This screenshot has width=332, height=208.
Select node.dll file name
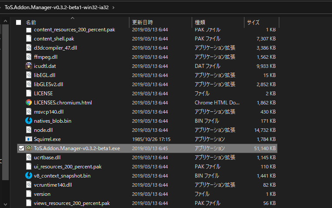pos(43,130)
